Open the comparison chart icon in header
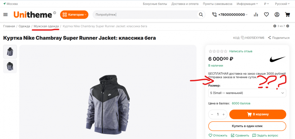The height and width of the screenshot is (139, 295). (256, 14)
